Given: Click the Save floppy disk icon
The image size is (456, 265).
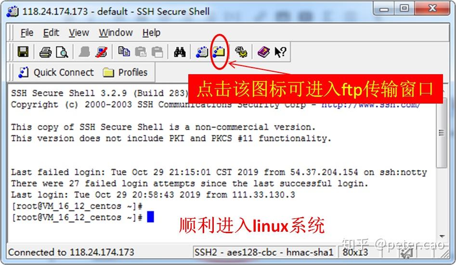Looking at the screenshot, I should click(23, 52).
